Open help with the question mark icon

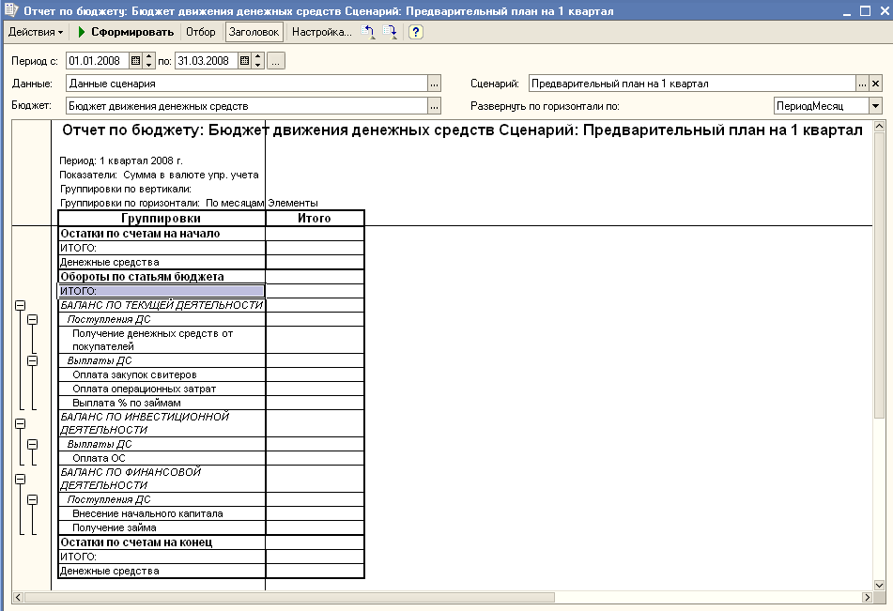click(x=416, y=32)
